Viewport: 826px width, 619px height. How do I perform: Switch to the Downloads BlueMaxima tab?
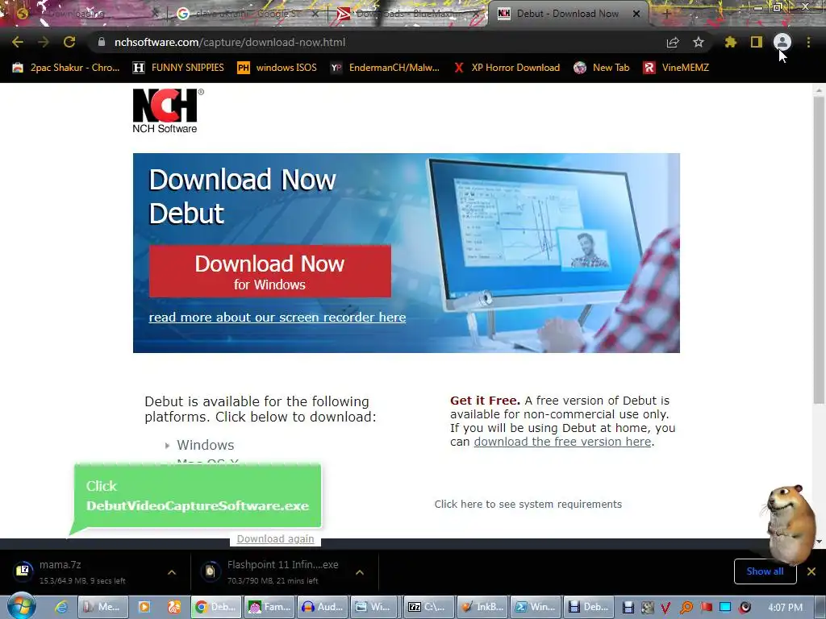point(406,15)
